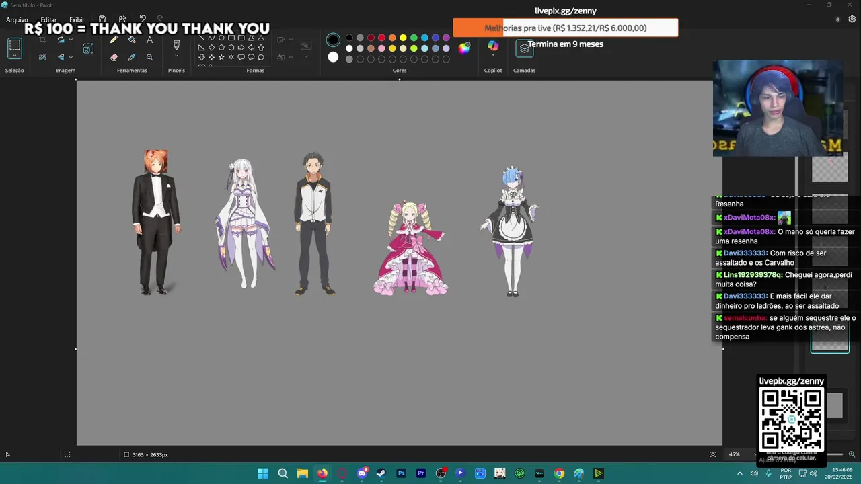The width and height of the screenshot is (861, 484).
Task: Click the Beatrice pink dress character
Action: click(410, 247)
